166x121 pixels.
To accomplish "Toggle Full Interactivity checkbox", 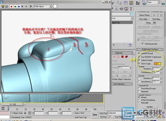I will [143, 44].
